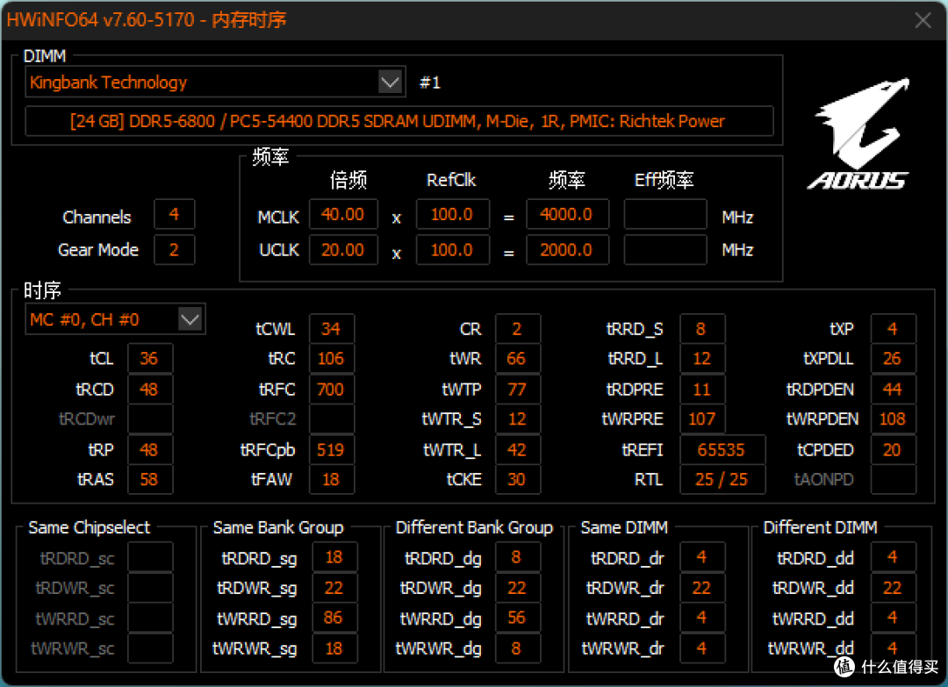Close the HWiNFO64 memory timings window

point(923,20)
